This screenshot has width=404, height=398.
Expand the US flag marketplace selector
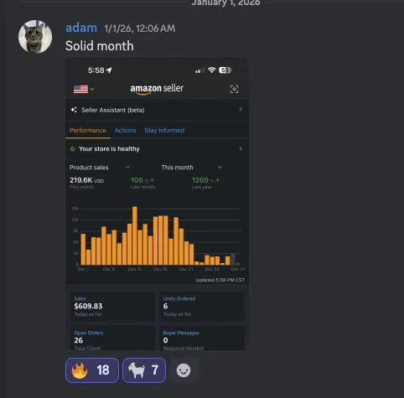click(x=84, y=89)
